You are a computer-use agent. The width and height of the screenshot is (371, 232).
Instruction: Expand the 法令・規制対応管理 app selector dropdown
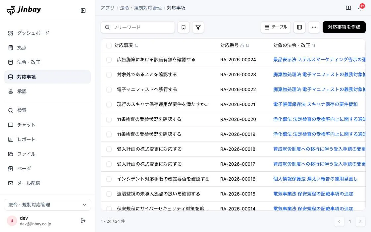coord(48,205)
